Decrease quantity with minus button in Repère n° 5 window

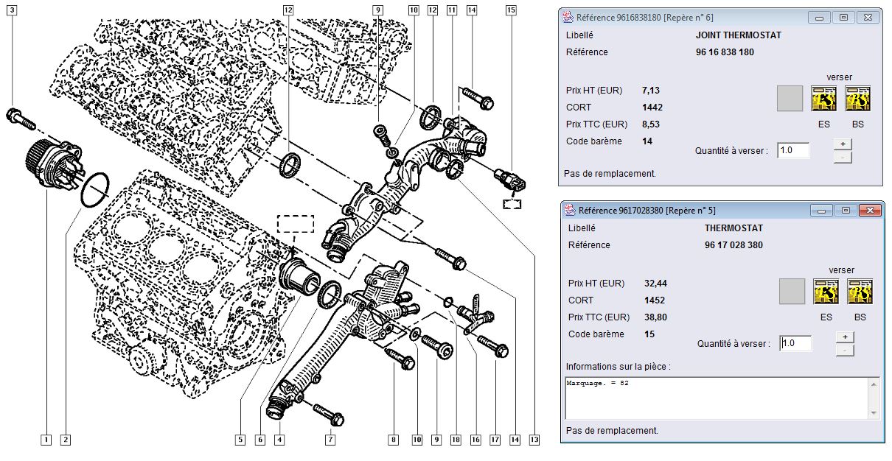point(845,350)
